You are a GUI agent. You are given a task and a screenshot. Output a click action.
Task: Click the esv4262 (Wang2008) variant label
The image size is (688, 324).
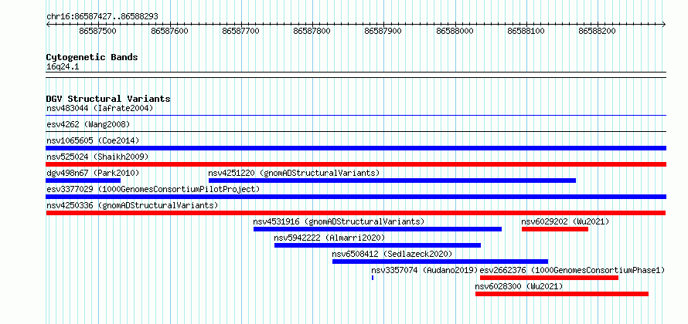88,124
